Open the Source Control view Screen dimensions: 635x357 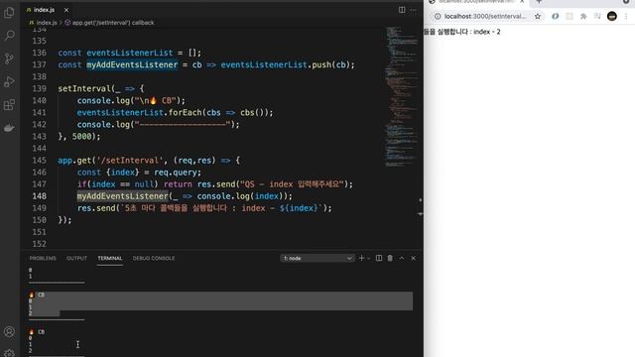pyautogui.click(x=9, y=59)
